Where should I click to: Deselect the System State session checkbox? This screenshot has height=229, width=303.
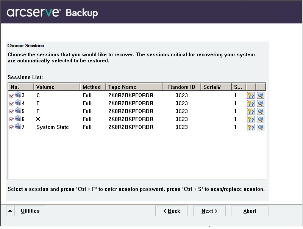12,127
